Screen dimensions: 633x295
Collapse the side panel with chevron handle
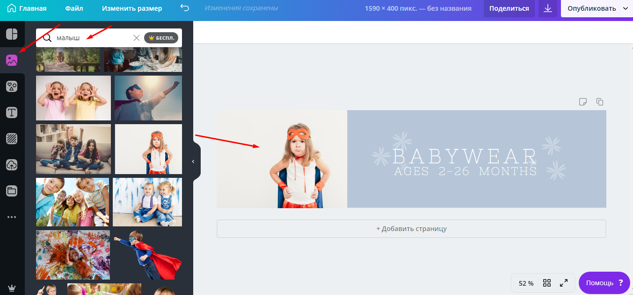coord(193,162)
